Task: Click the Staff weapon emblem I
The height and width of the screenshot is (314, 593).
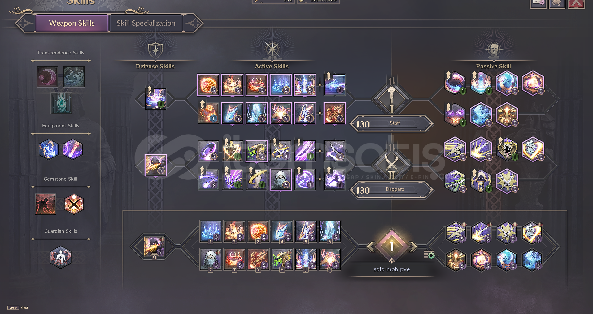Action: [392, 99]
